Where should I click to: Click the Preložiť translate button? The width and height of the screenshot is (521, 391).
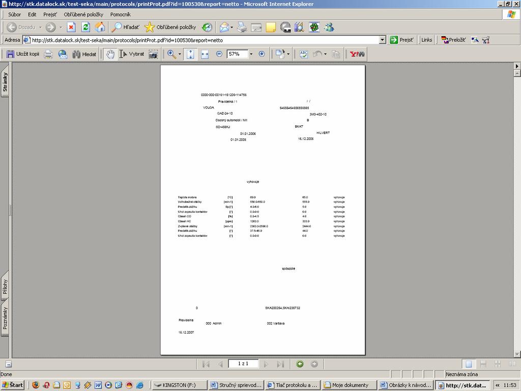click(x=453, y=40)
